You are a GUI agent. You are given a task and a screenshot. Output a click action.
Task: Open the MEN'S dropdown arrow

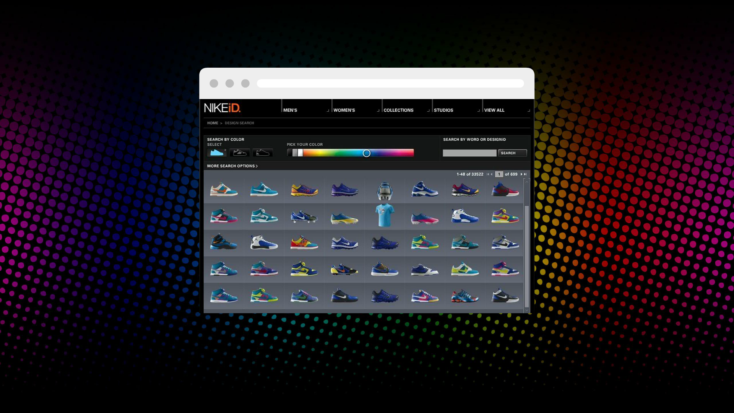coord(327,110)
